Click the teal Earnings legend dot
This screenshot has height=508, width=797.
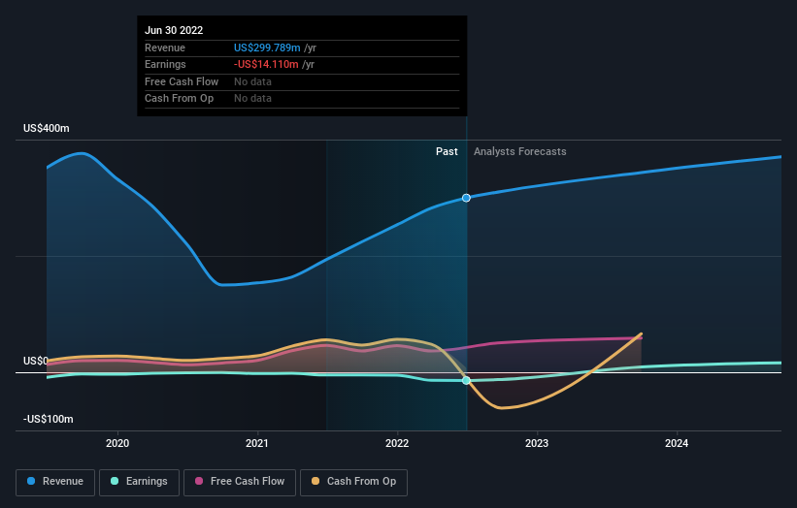coord(115,481)
